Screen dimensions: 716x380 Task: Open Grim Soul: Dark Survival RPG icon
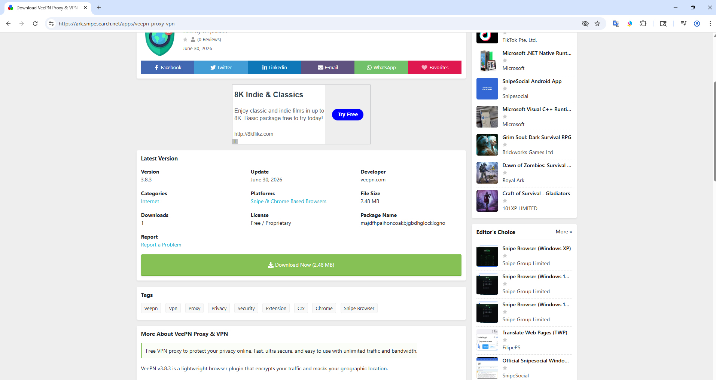(x=487, y=145)
